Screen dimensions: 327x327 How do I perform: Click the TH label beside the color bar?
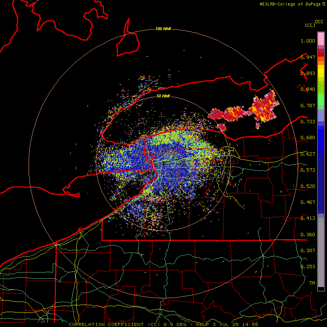(x=312, y=283)
